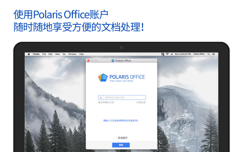Enable the 自动运行 checkbox
This screenshot has width=243, height=152.
(x=115, y=138)
